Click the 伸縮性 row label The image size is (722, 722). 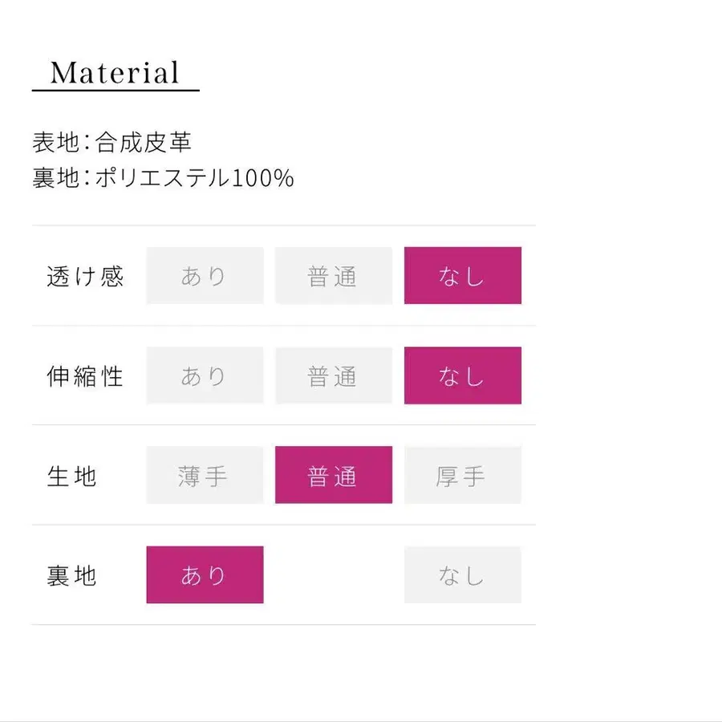pyautogui.click(x=85, y=376)
